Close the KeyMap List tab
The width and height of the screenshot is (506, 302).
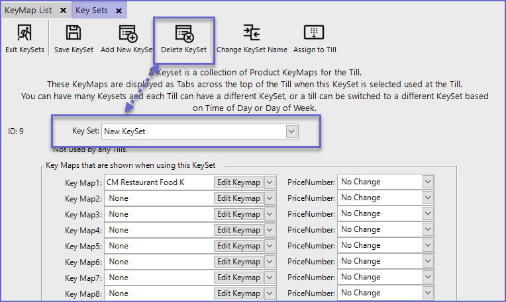62,11
